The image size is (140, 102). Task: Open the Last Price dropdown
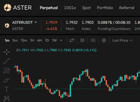tap(122, 40)
